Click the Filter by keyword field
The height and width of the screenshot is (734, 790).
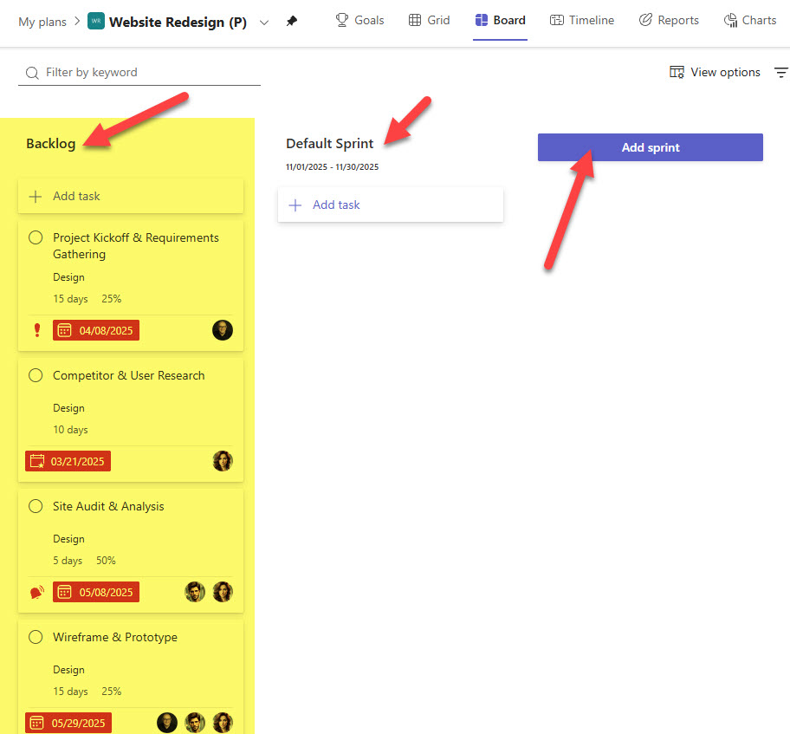point(139,73)
